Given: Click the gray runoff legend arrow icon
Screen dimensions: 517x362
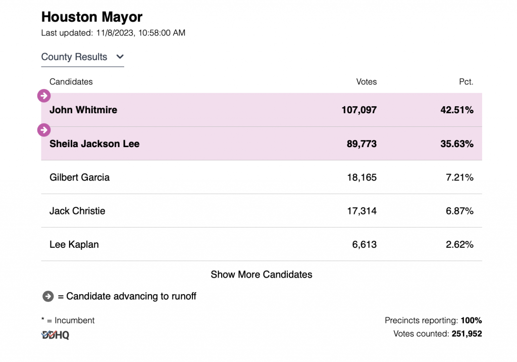Looking at the screenshot, I should coord(48,296).
